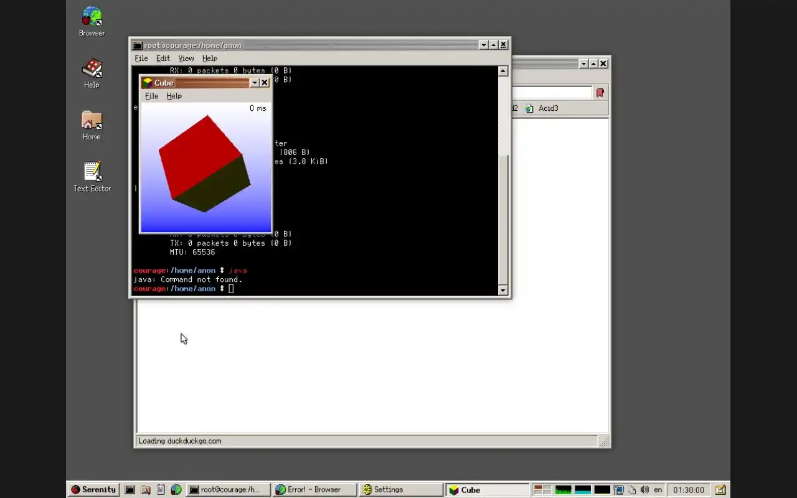Screen dimensions: 797x498
Task: Click the audio volume tray icon
Action: pyautogui.click(x=645, y=490)
